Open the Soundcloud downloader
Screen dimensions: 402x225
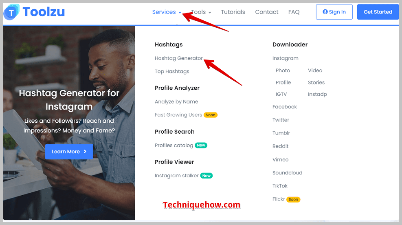[288, 173]
